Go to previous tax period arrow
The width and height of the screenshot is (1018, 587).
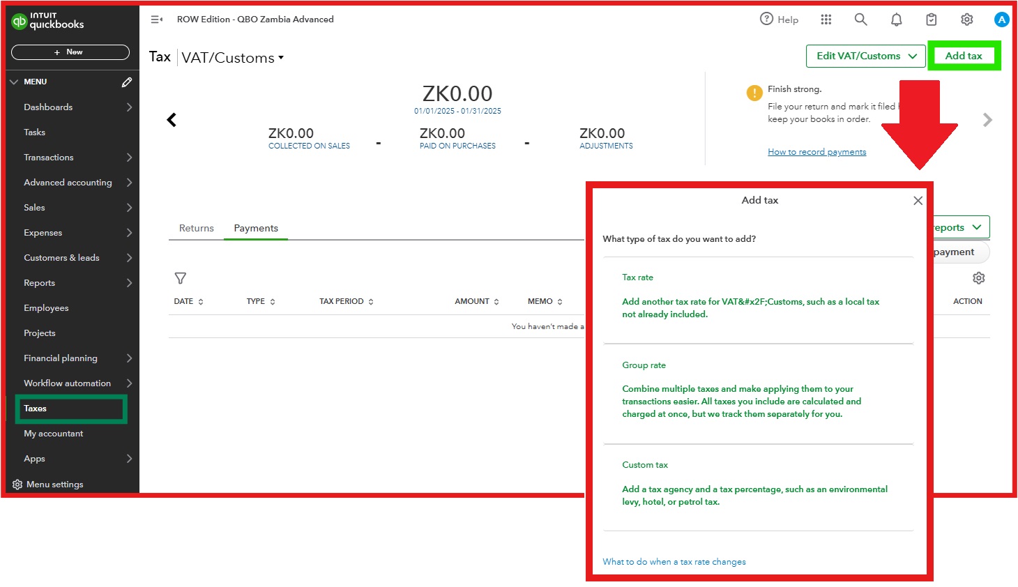tap(172, 120)
